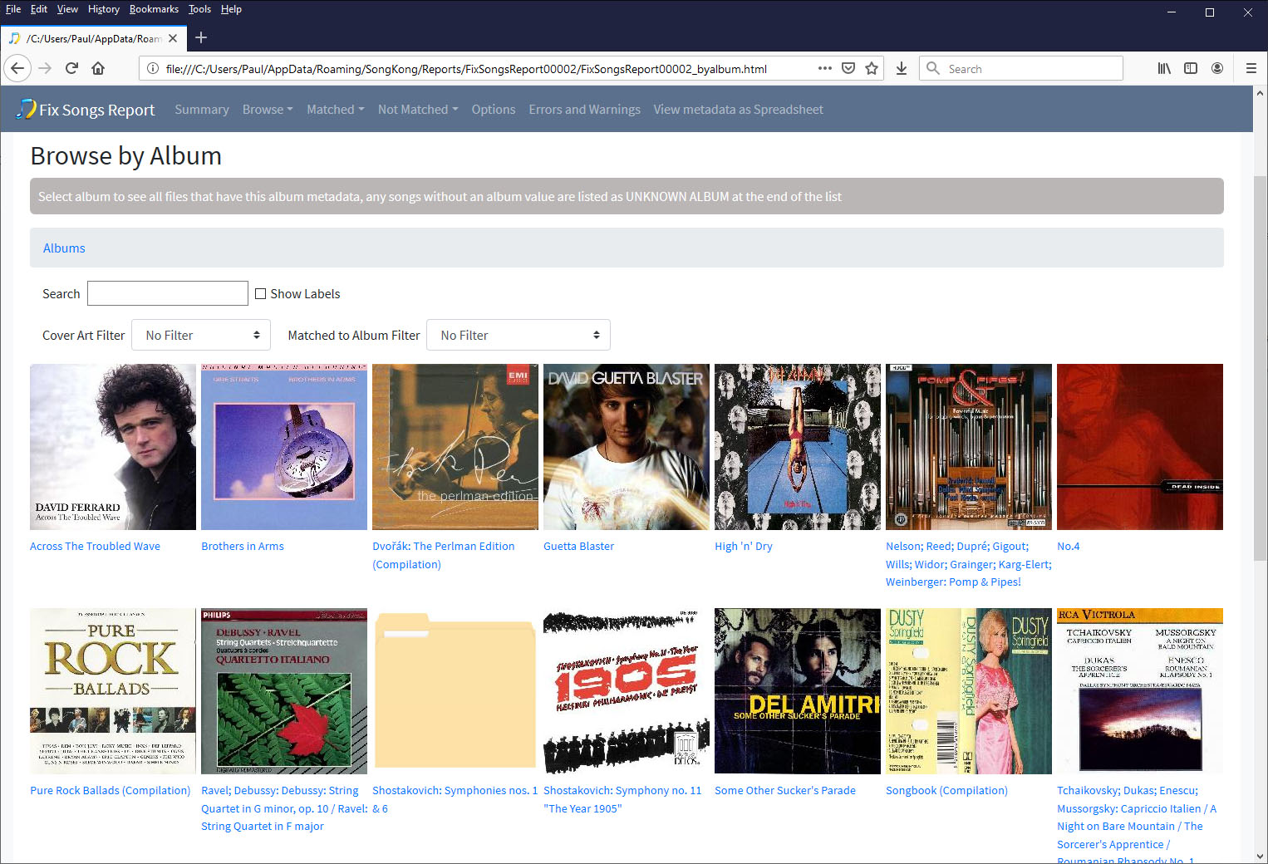Open the History menu
Image resolution: width=1268 pixels, height=864 pixels.
104,9
